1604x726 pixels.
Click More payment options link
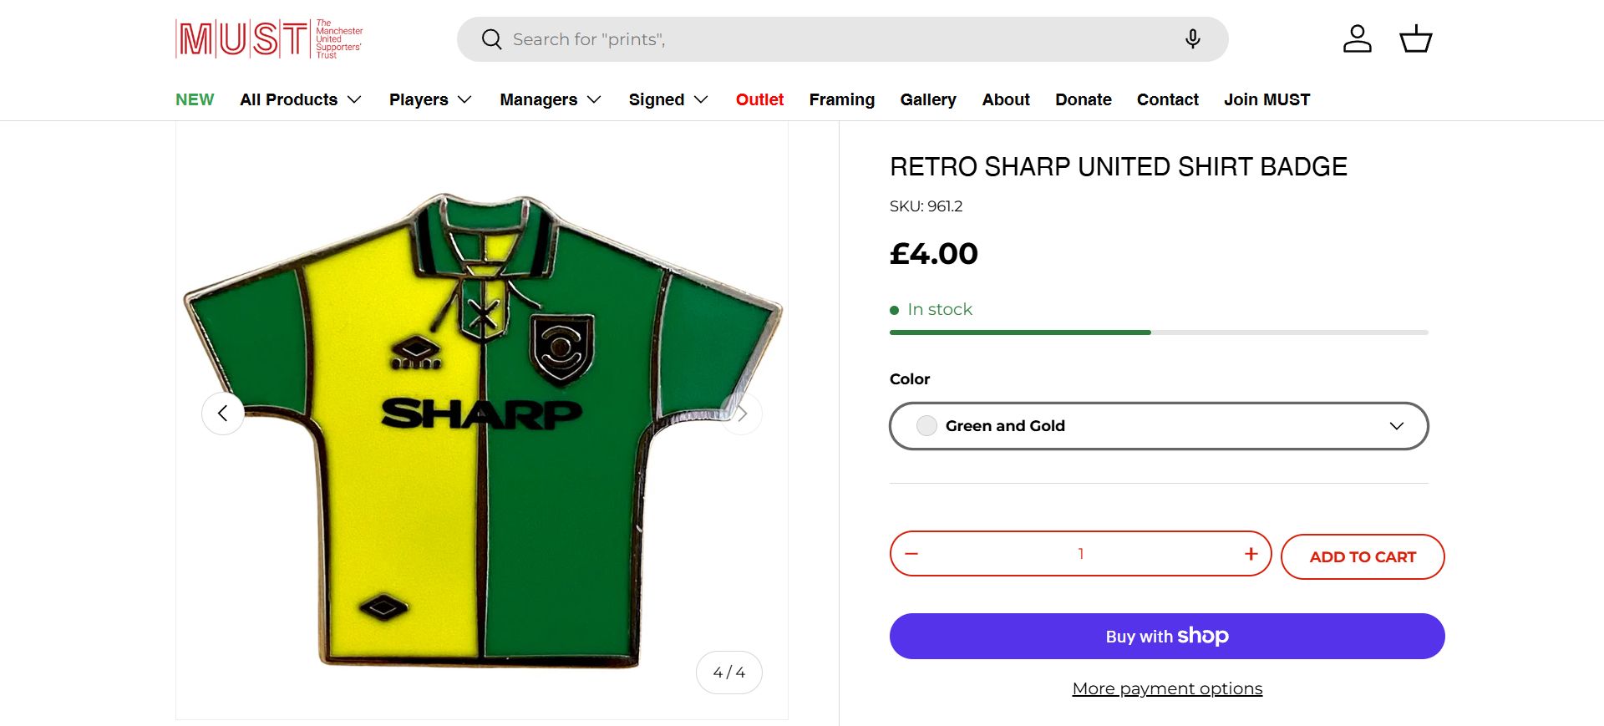click(x=1167, y=688)
